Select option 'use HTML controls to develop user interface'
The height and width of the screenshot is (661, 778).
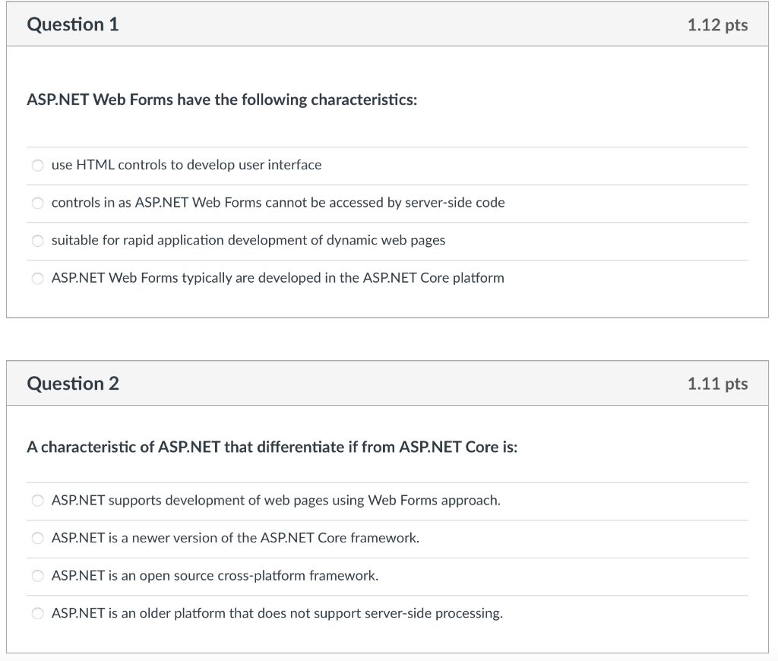click(185, 165)
